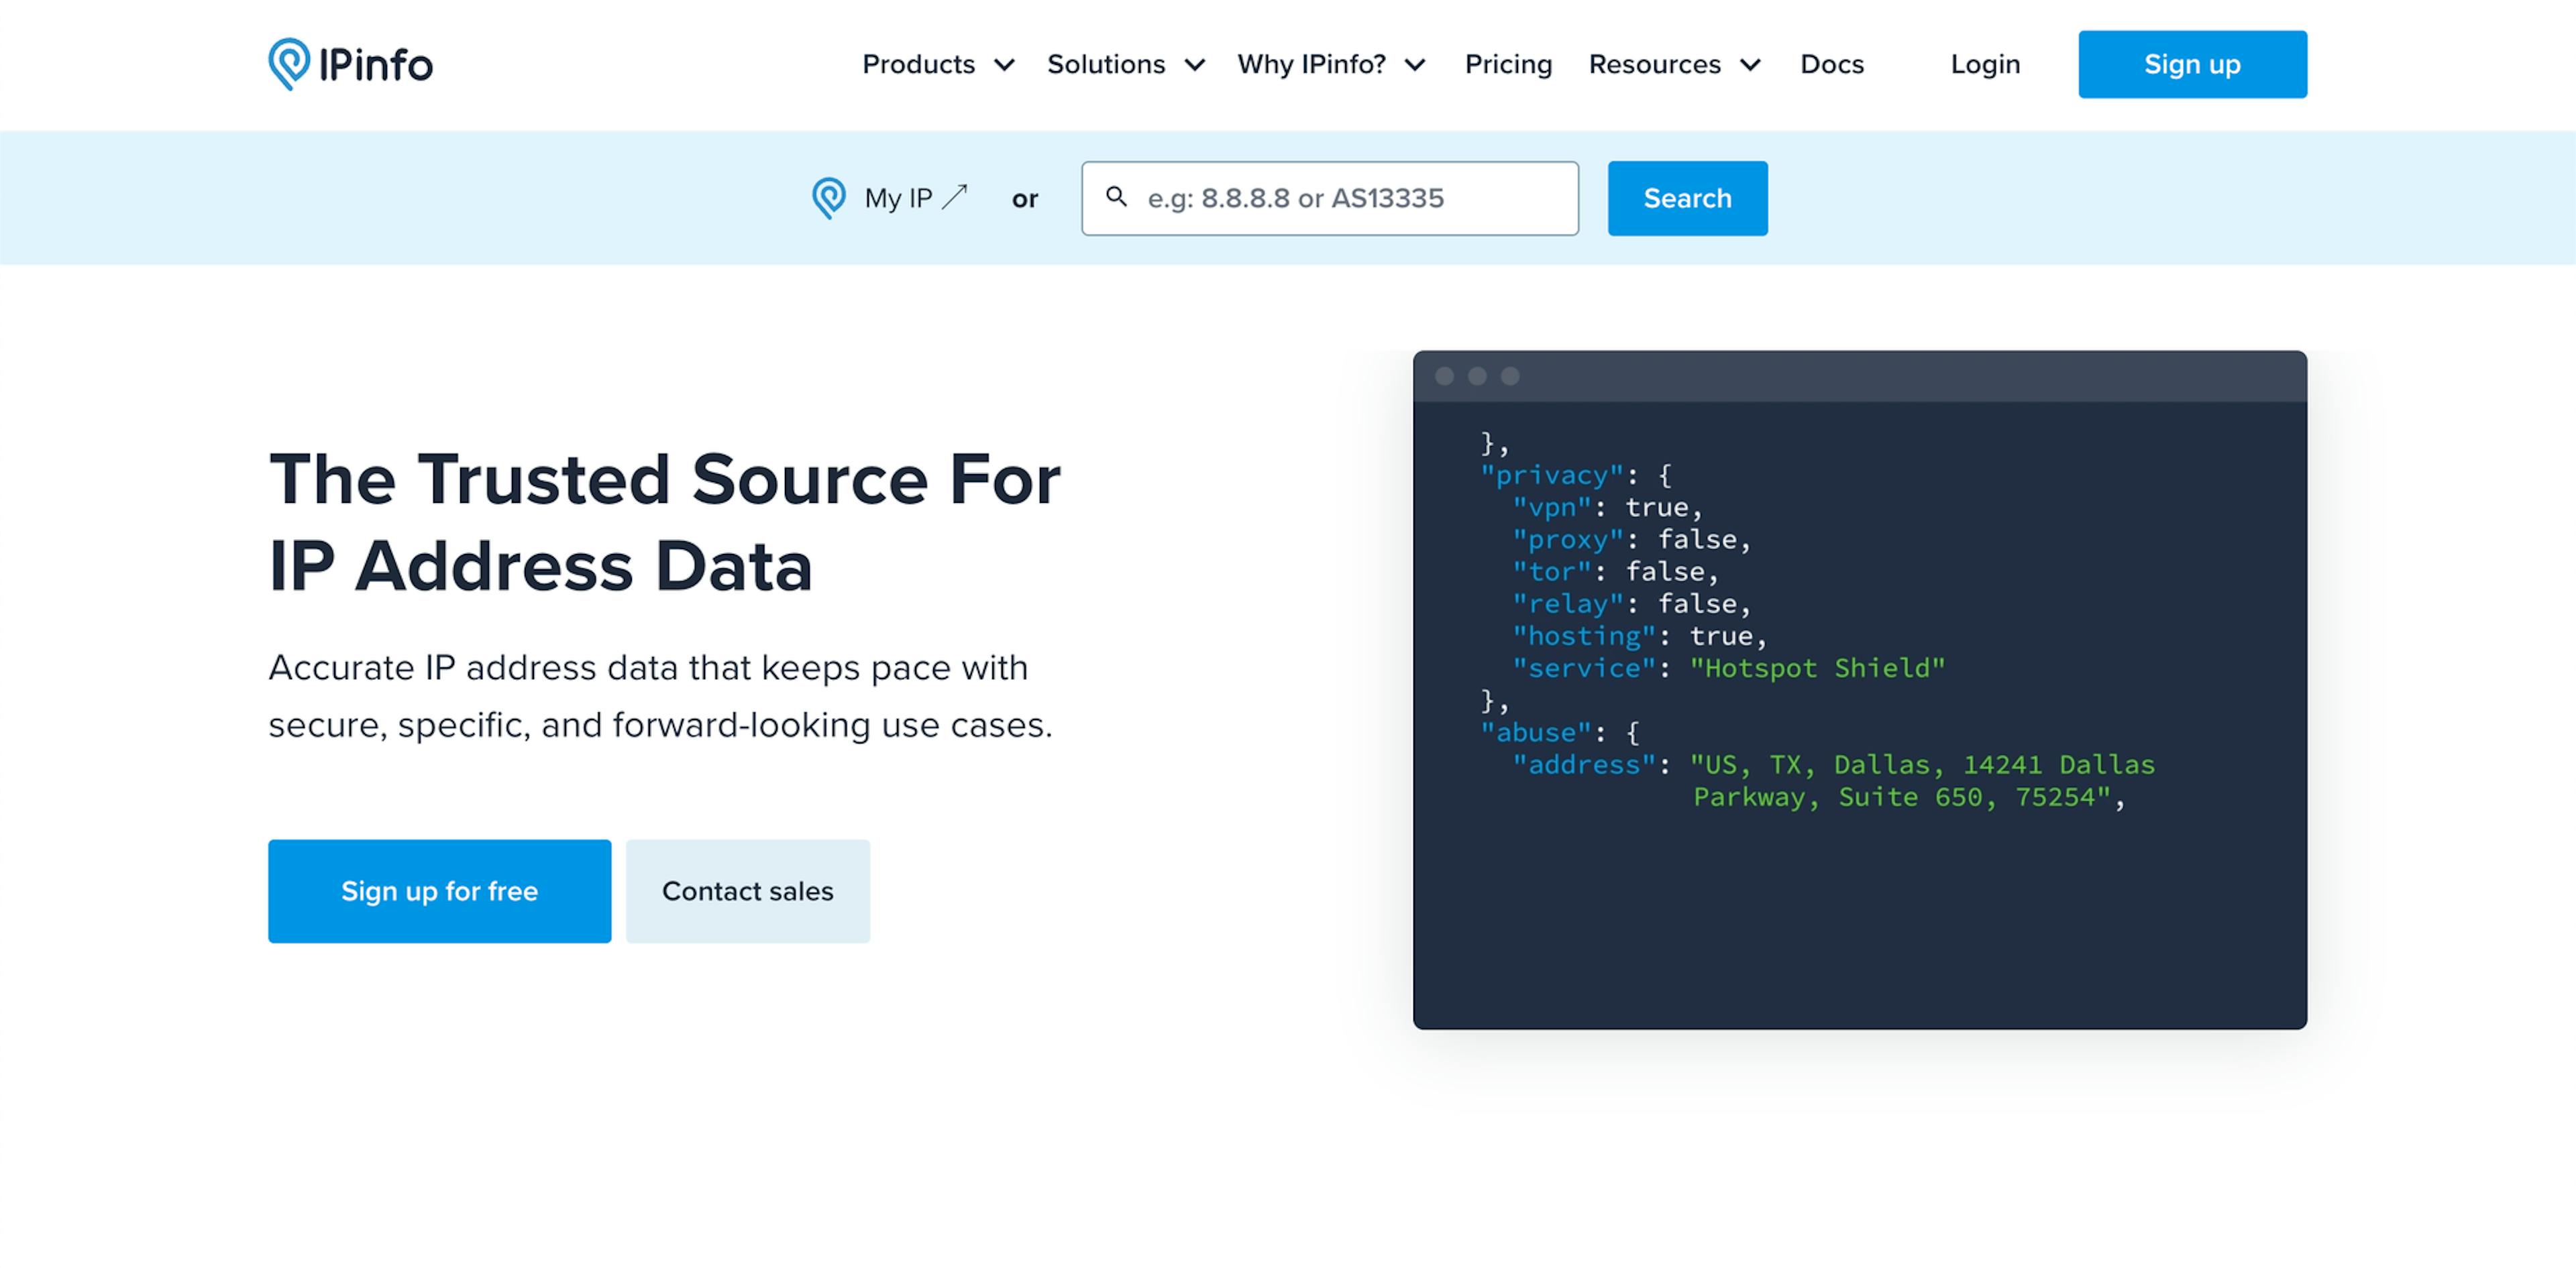Open the Pricing page
The width and height of the screenshot is (2576, 1268).
(x=1508, y=64)
